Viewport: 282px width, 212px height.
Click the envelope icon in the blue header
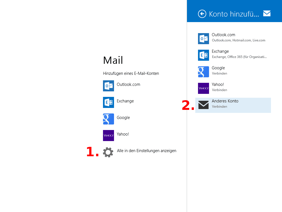click(x=267, y=14)
